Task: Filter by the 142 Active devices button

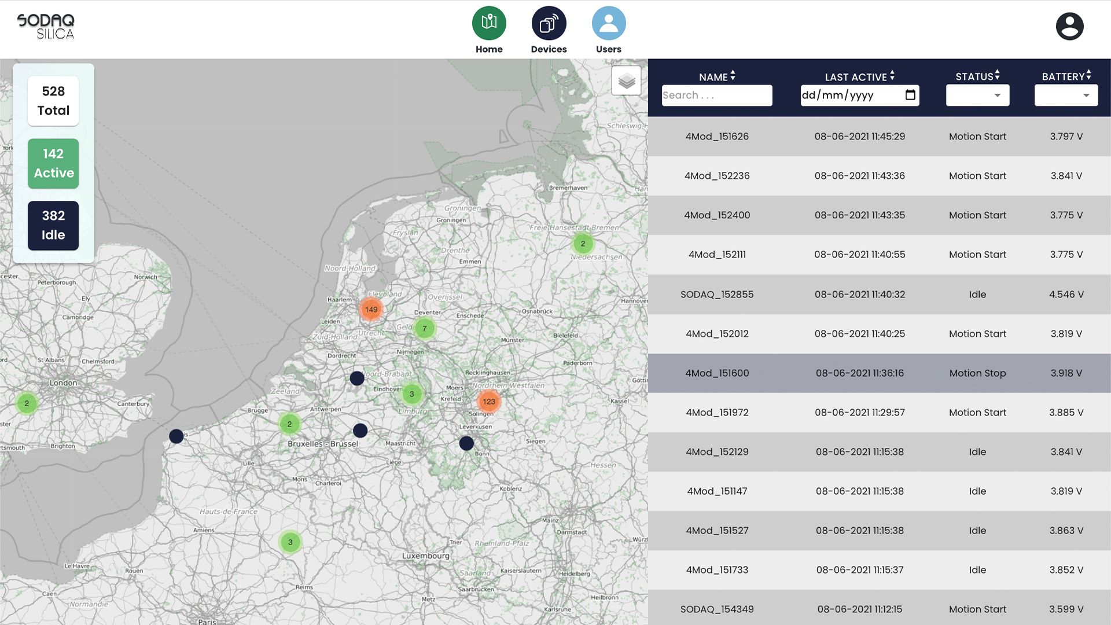Action: [53, 164]
